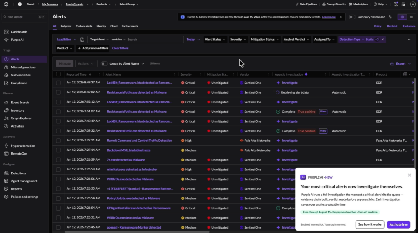Open Policies and settings in sidebar
This screenshot has height=233, width=418.
[24, 197]
